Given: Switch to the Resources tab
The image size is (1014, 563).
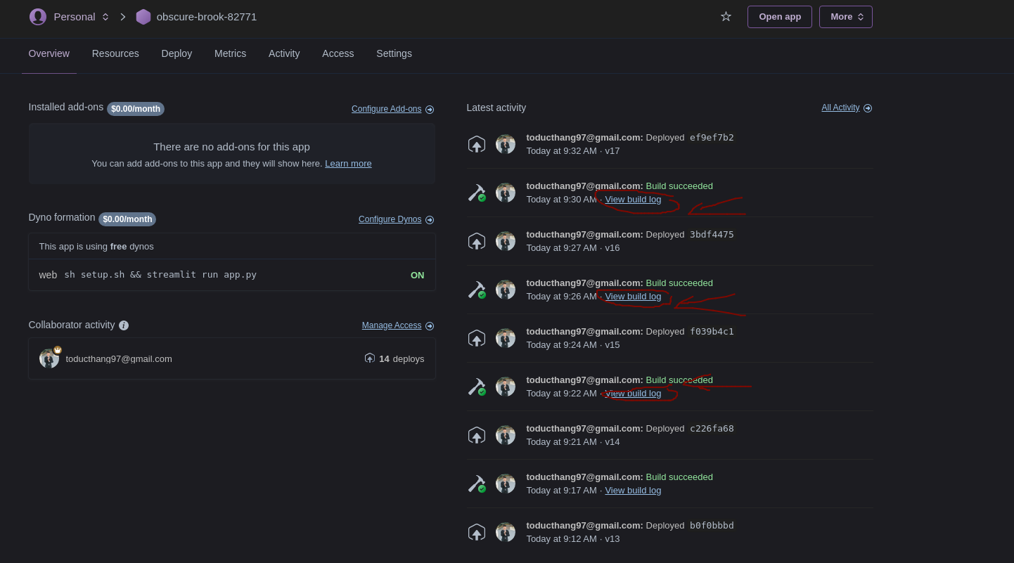Looking at the screenshot, I should coord(115,53).
